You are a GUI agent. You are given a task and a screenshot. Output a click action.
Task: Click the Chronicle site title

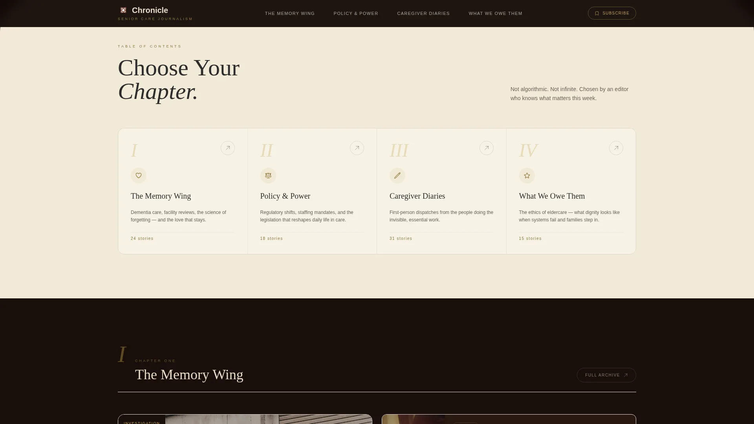pyautogui.click(x=150, y=10)
